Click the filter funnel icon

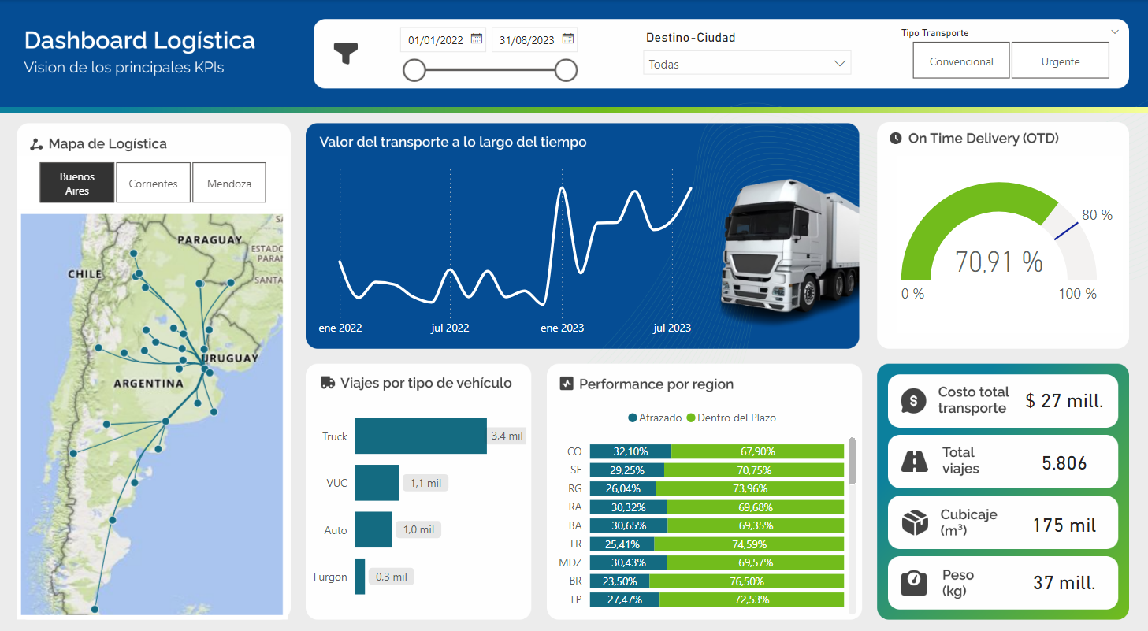point(346,54)
